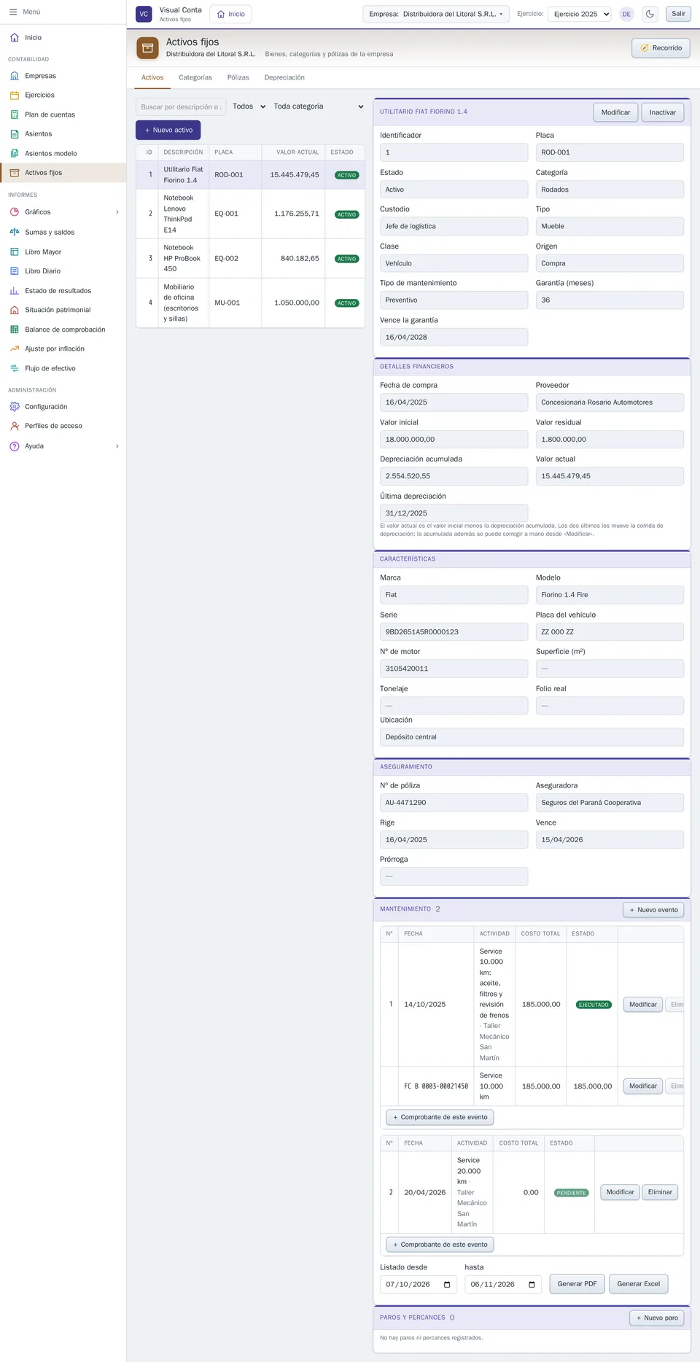Click the Nuevo paro button

[657, 1318]
